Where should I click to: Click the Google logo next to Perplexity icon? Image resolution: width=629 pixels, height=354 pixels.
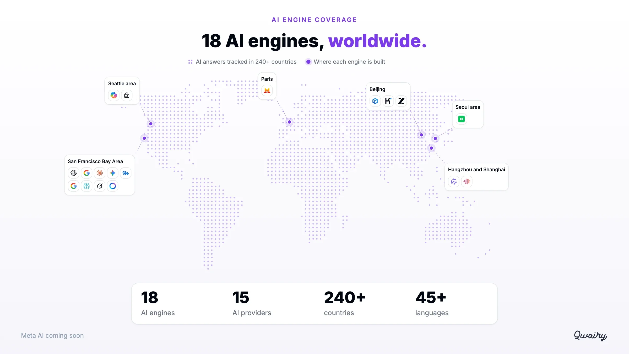pos(74,186)
